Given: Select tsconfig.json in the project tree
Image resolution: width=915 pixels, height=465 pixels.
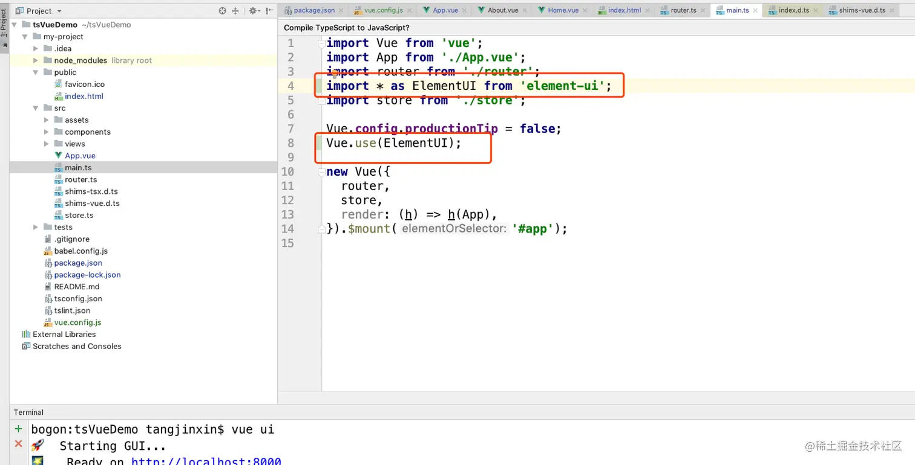Looking at the screenshot, I should [78, 298].
